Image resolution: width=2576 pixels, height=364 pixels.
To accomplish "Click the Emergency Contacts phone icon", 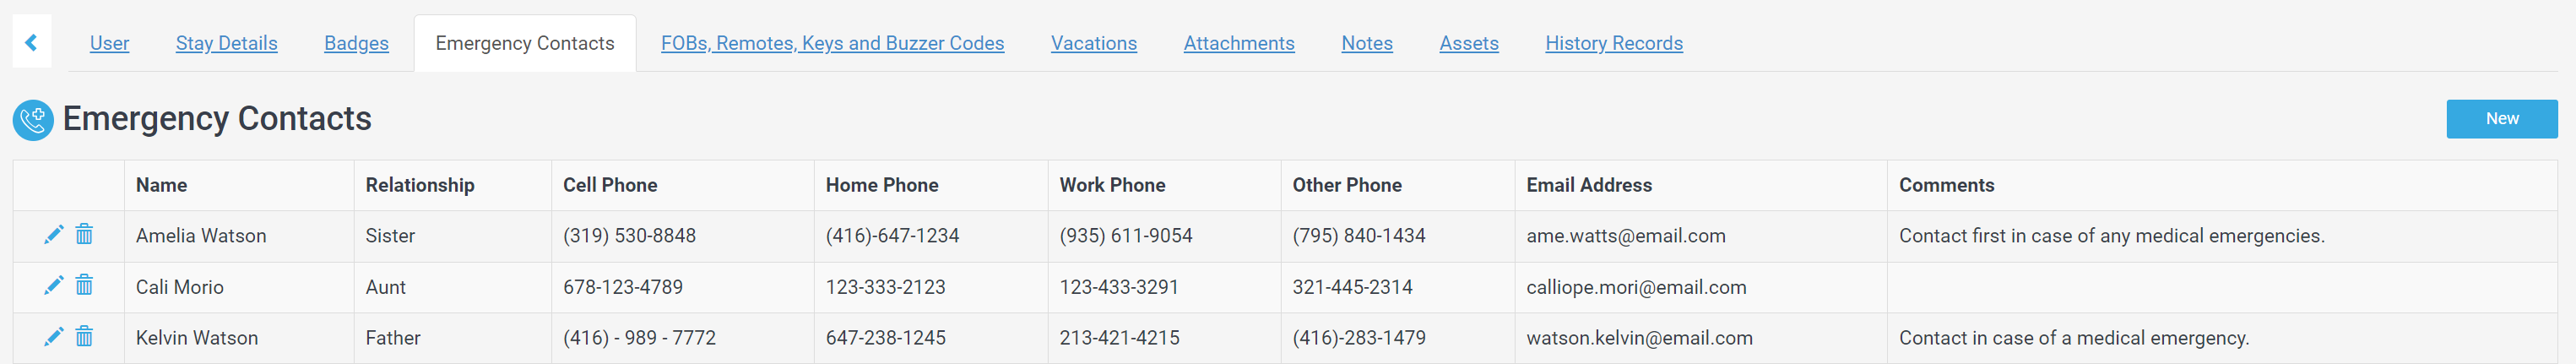I will (33, 120).
